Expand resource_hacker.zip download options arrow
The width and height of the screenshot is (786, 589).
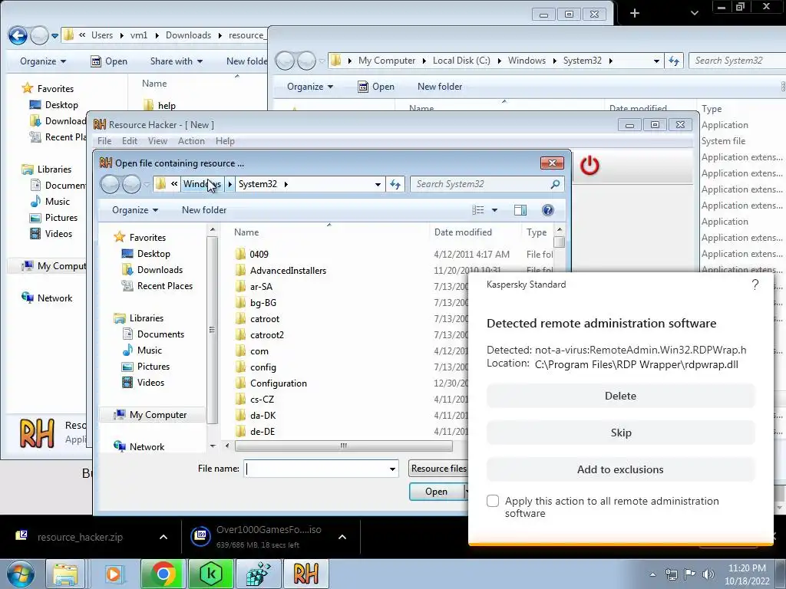(x=163, y=537)
